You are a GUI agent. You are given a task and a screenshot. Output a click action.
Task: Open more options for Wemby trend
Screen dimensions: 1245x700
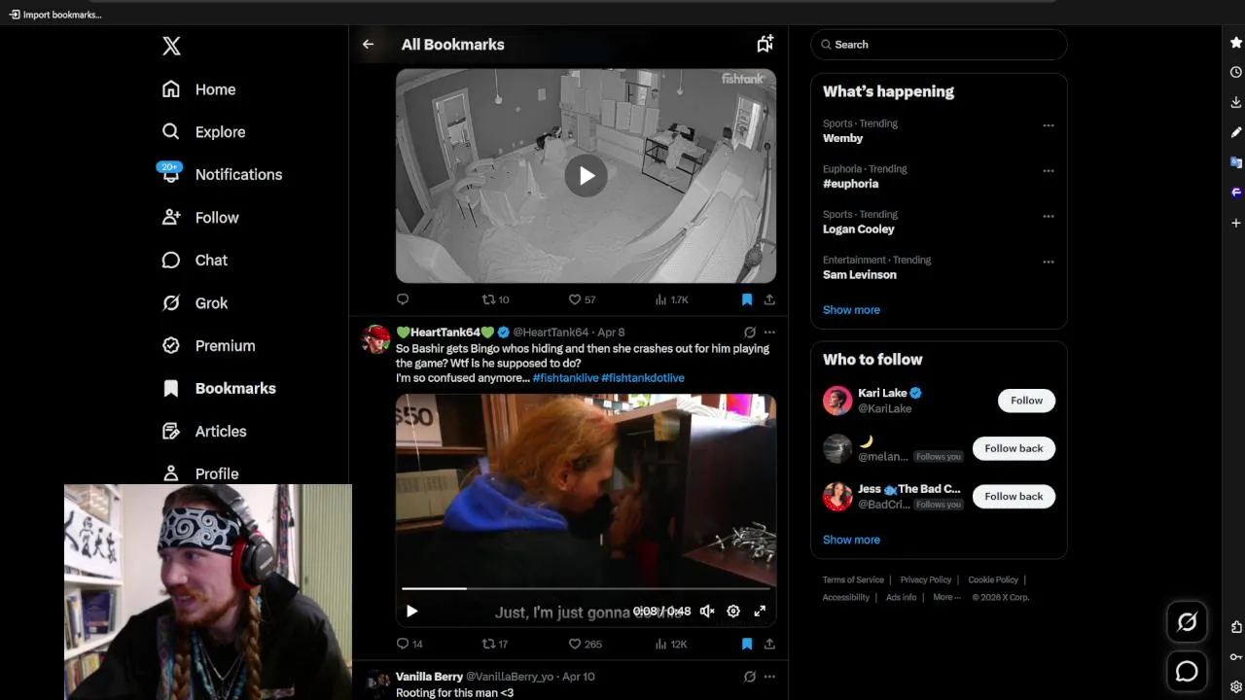pos(1049,125)
